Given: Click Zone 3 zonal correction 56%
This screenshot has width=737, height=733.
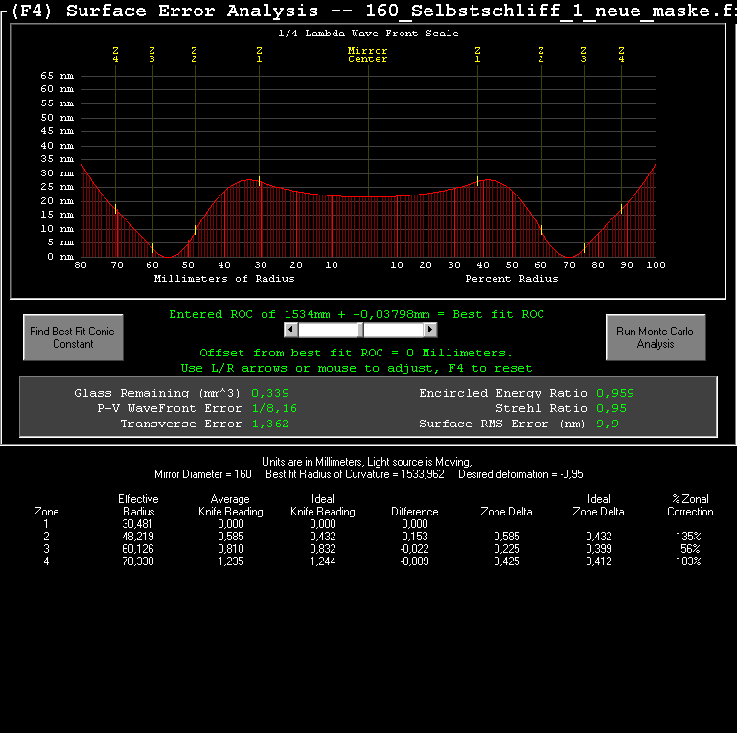Looking at the screenshot, I should (x=690, y=549).
